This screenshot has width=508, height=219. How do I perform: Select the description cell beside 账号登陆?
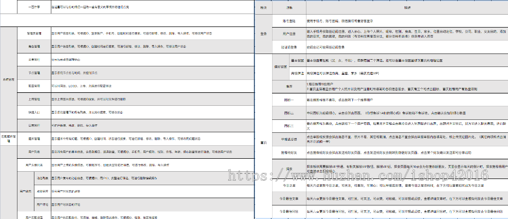point(407,21)
